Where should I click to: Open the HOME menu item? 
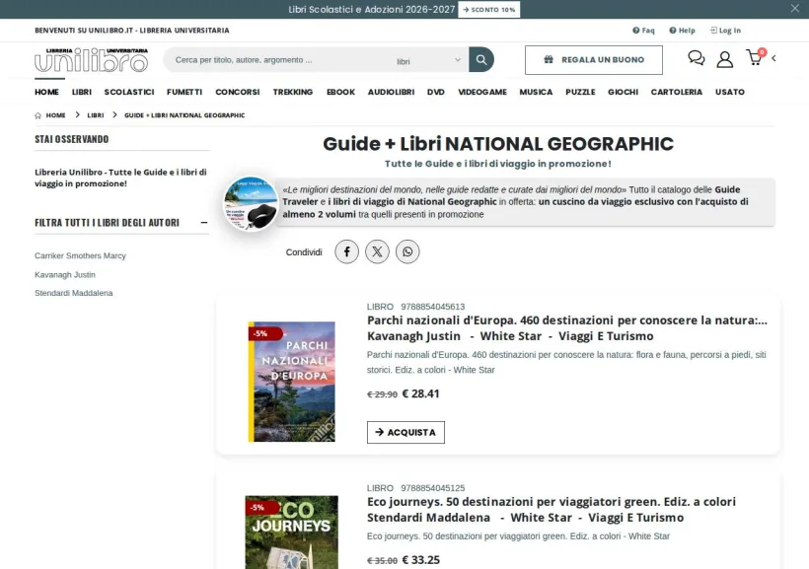pos(46,92)
